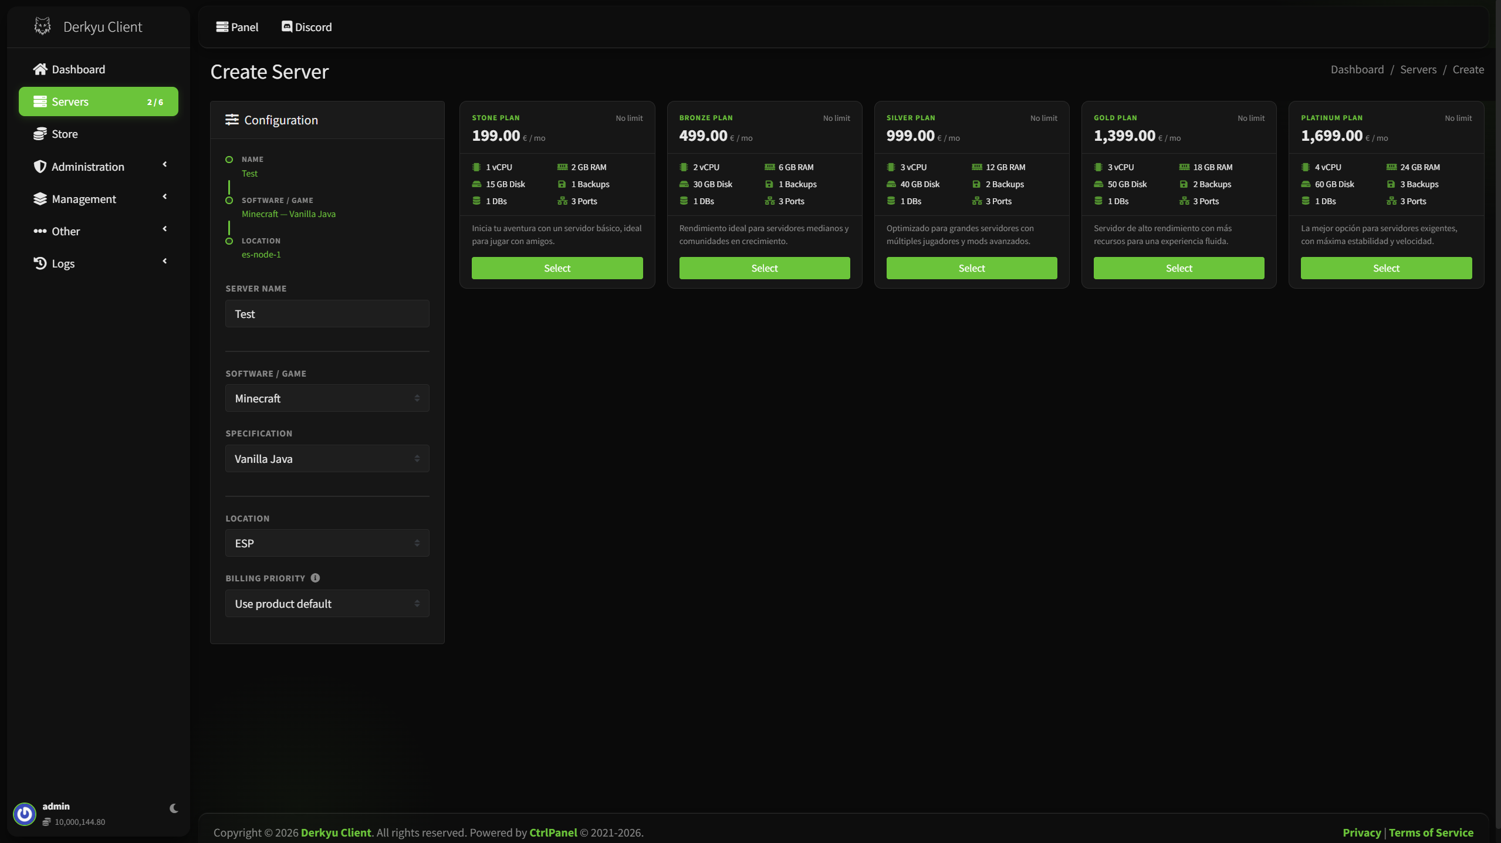Open the Discord top navigation link
The height and width of the screenshot is (843, 1501).
point(307,27)
